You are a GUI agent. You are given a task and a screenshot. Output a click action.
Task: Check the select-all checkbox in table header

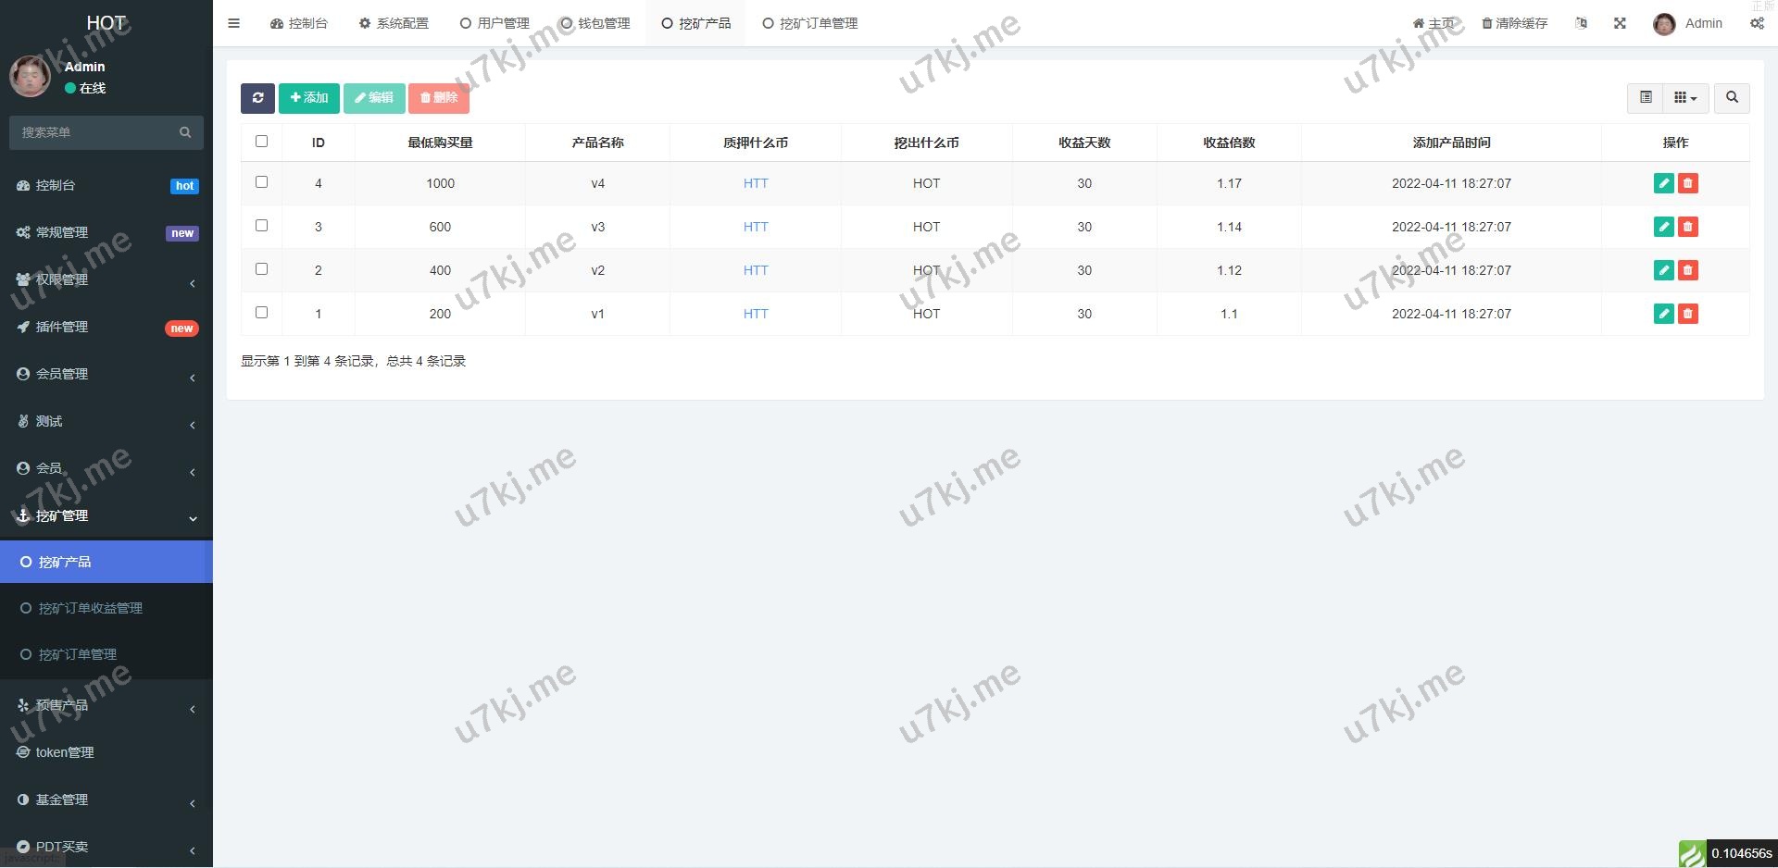tap(262, 142)
